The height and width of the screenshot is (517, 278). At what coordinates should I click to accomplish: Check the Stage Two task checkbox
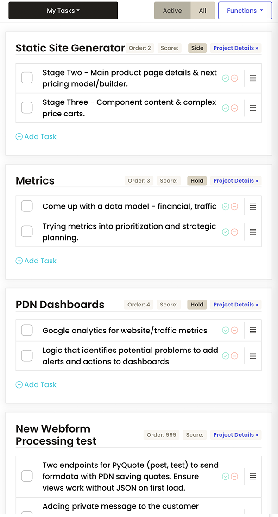point(27,78)
